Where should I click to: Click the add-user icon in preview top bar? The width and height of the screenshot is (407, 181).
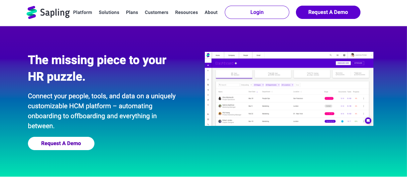point(338,55)
